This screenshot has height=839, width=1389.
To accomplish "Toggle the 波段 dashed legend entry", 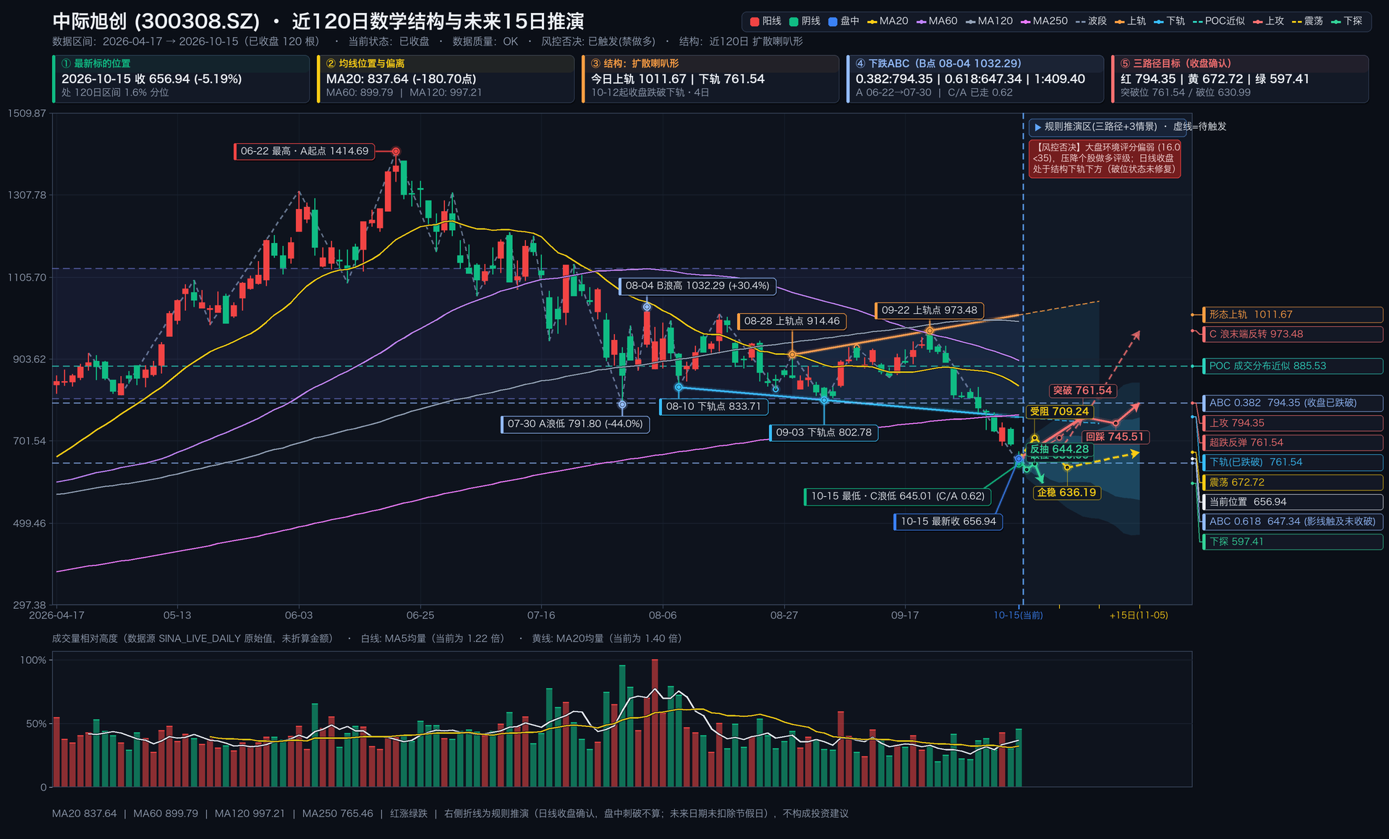I will 1091,22.
